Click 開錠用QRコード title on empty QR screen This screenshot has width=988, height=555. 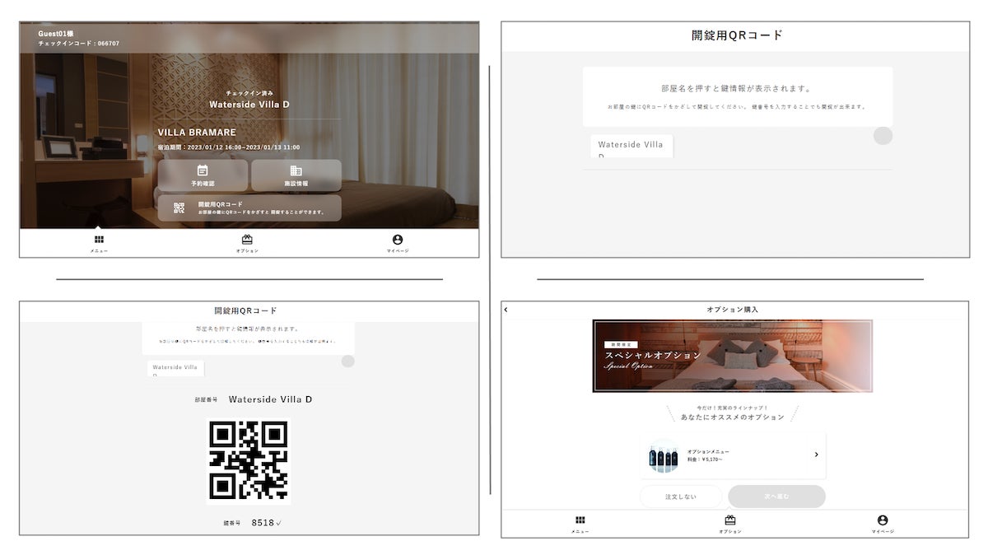(x=737, y=35)
